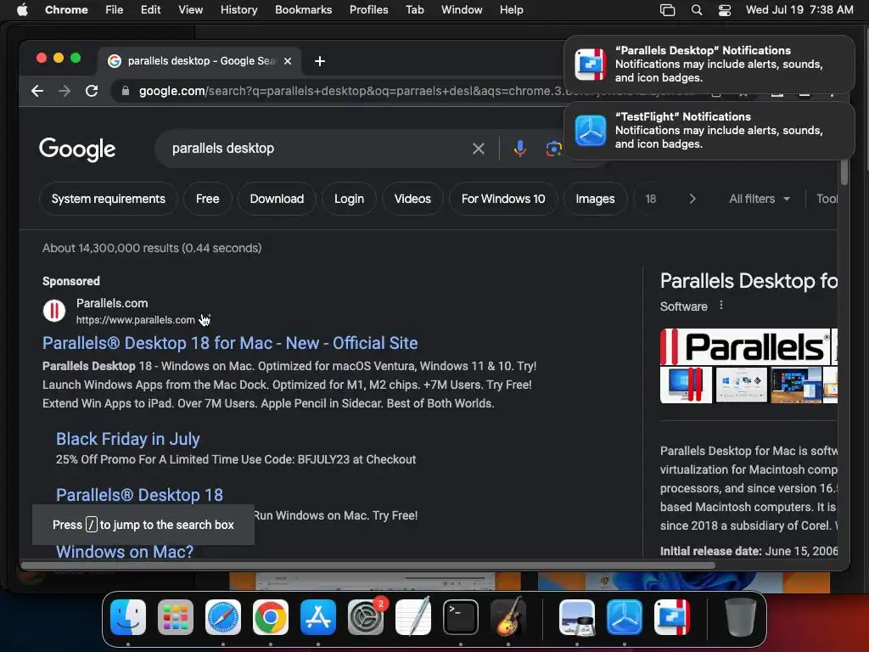Click the Google logo
Screen dimensions: 869x652
(x=77, y=149)
